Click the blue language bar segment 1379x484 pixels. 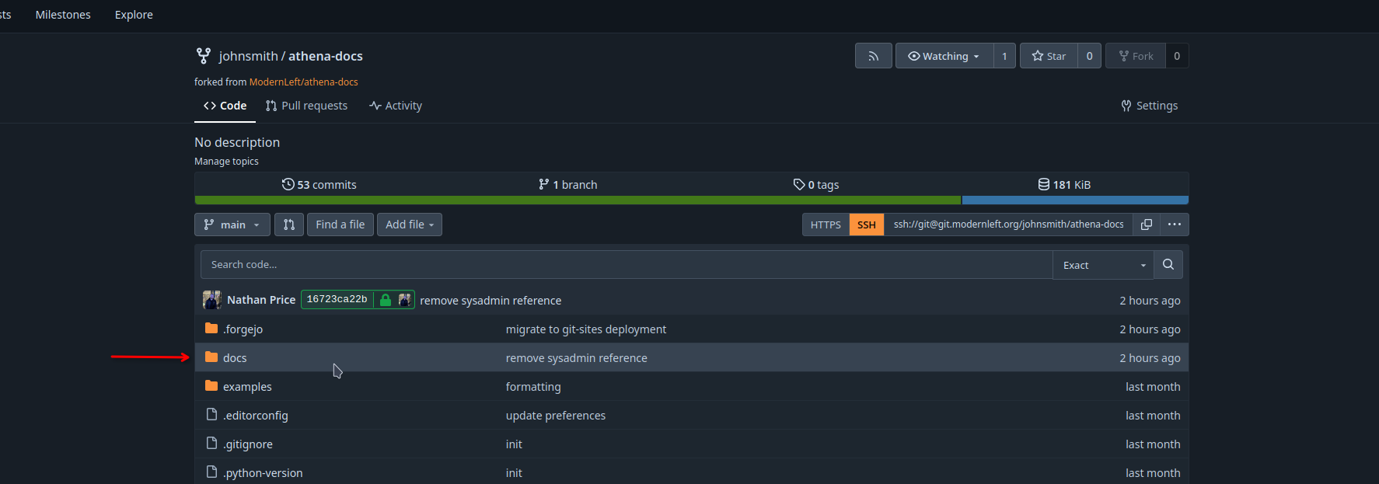point(1075,200)
